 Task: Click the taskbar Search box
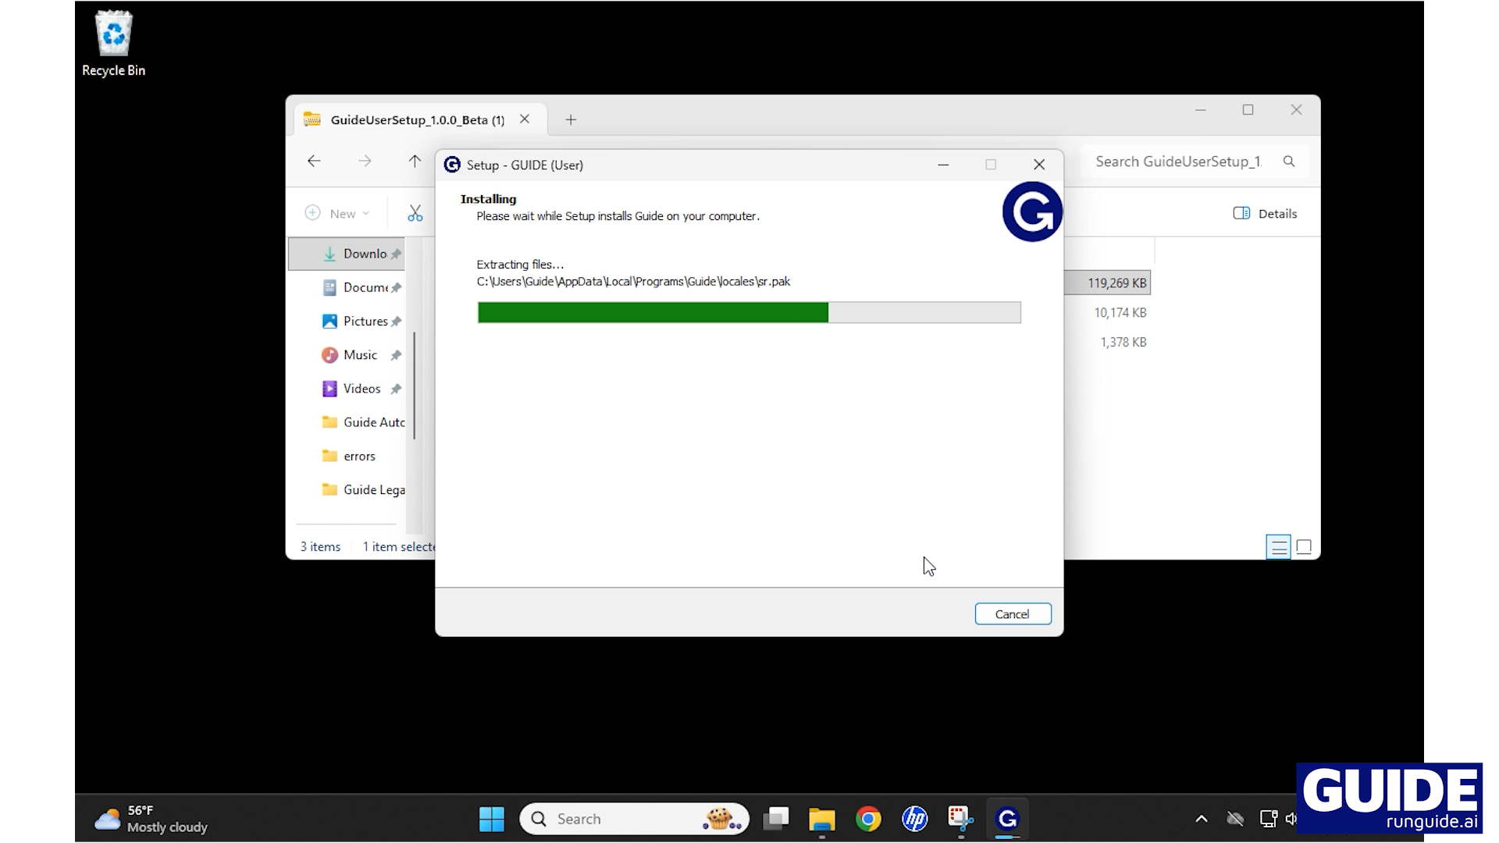(635, 819)
